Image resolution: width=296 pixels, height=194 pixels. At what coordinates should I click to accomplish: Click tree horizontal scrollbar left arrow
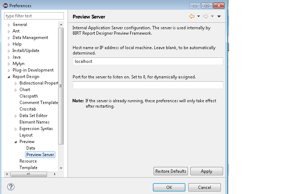[x=7, y=174]
